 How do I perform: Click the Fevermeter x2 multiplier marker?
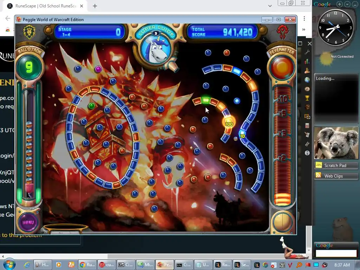(282, 158)
